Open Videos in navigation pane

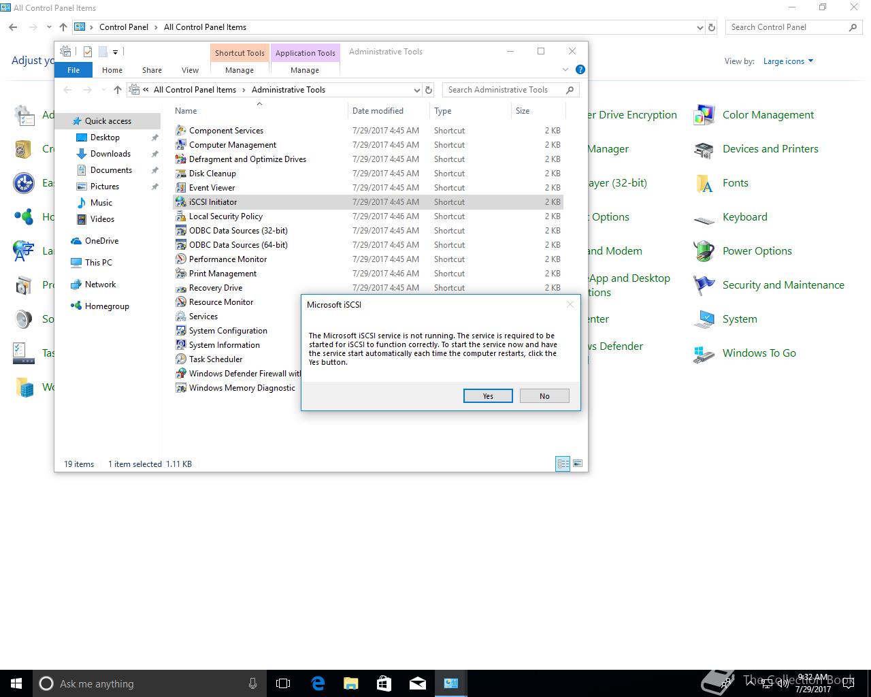click(102, 219)
